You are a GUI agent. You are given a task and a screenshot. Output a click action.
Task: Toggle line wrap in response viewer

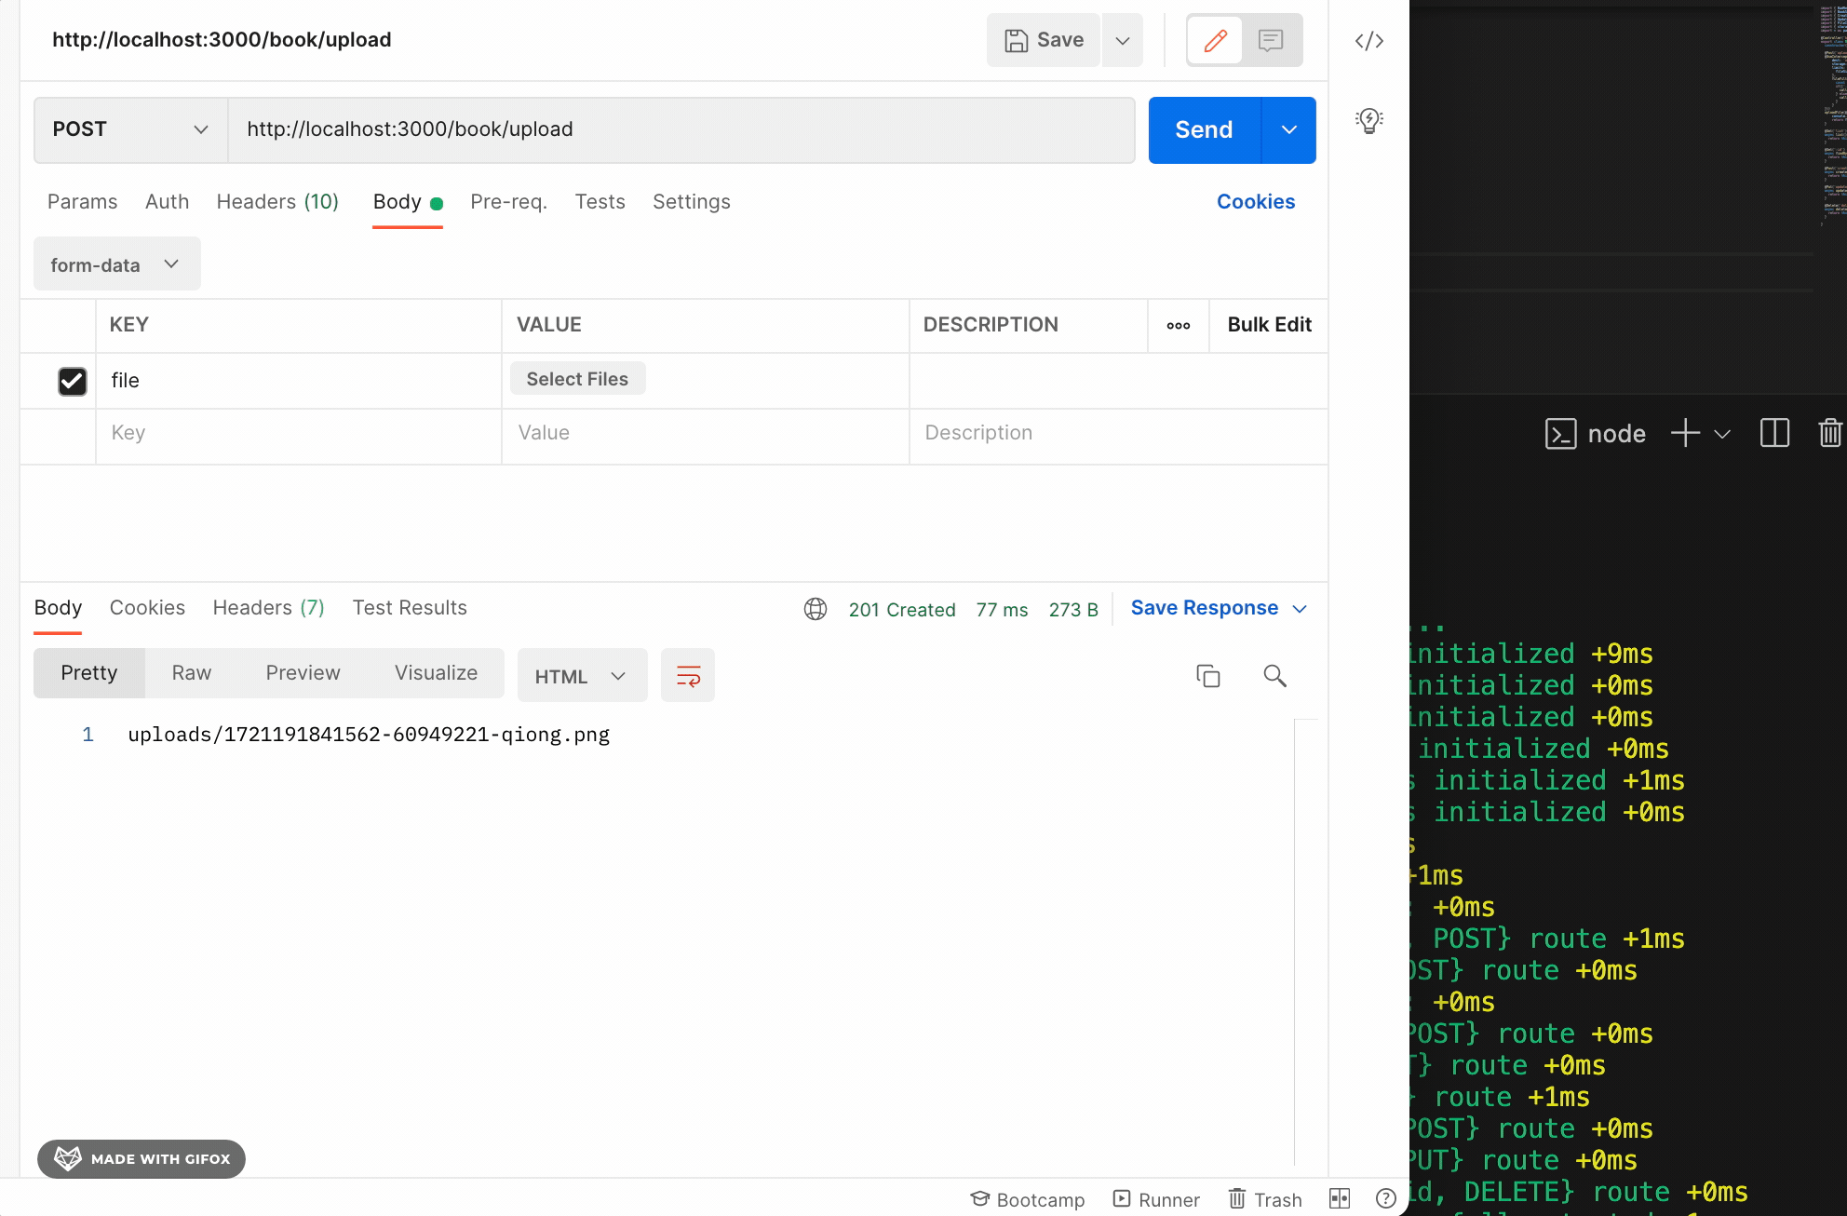click(688, 676)
